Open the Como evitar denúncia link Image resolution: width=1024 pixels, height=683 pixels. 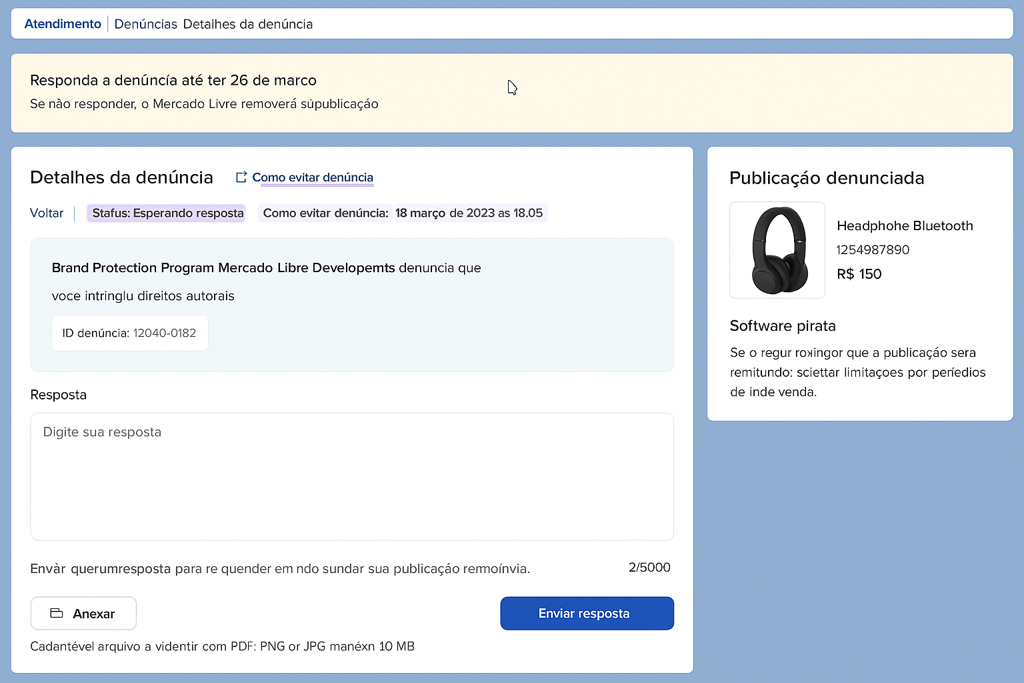point(312,177)
